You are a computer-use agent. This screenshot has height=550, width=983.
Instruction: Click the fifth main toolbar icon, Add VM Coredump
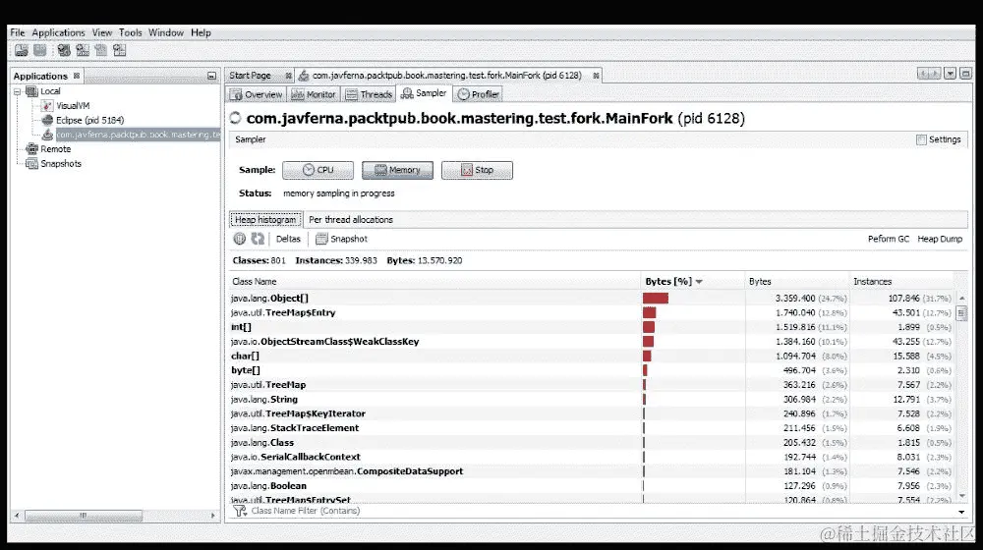pyautogui.click(x=101, y=50)
